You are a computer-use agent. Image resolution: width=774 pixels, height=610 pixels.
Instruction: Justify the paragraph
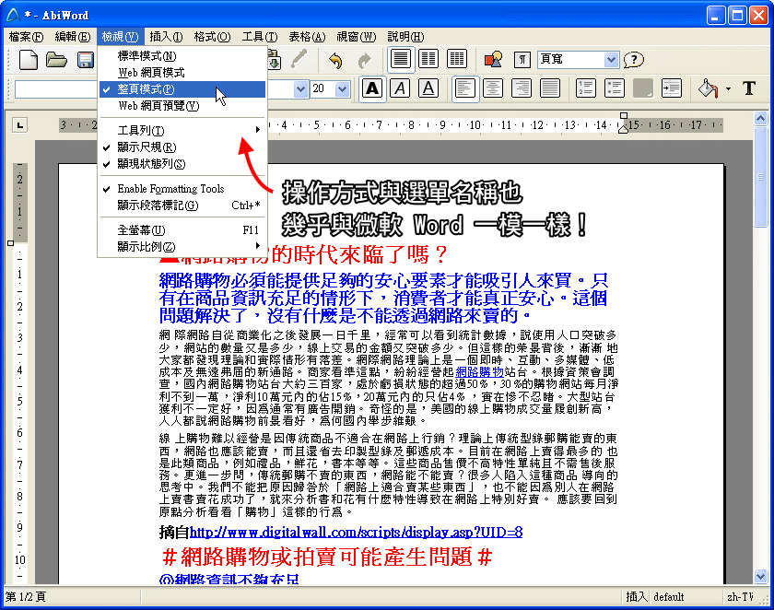pyautogui.click(x=550, y=88)
